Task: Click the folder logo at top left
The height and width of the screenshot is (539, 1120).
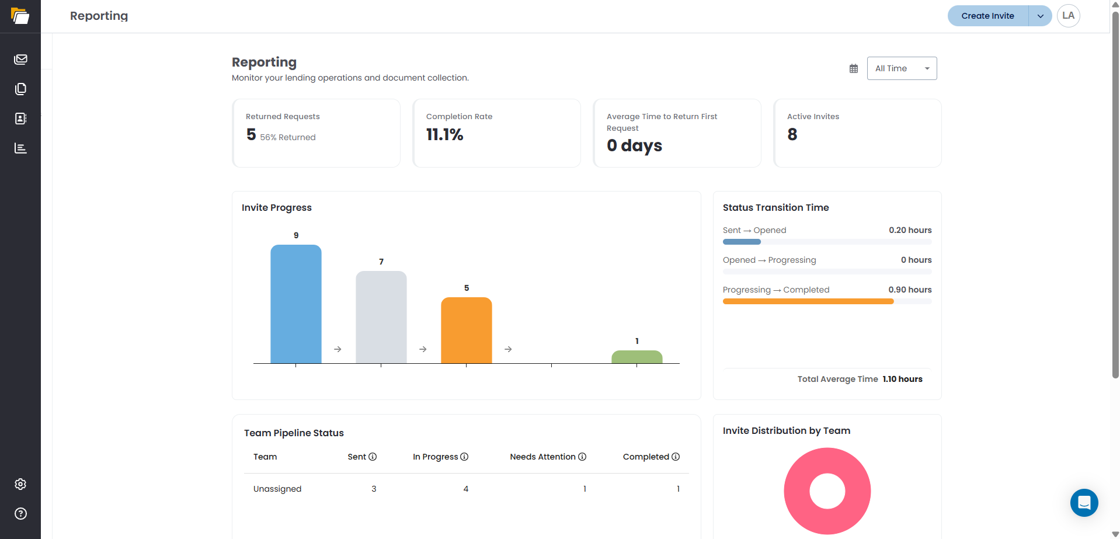Action: [x=20, y=16]
